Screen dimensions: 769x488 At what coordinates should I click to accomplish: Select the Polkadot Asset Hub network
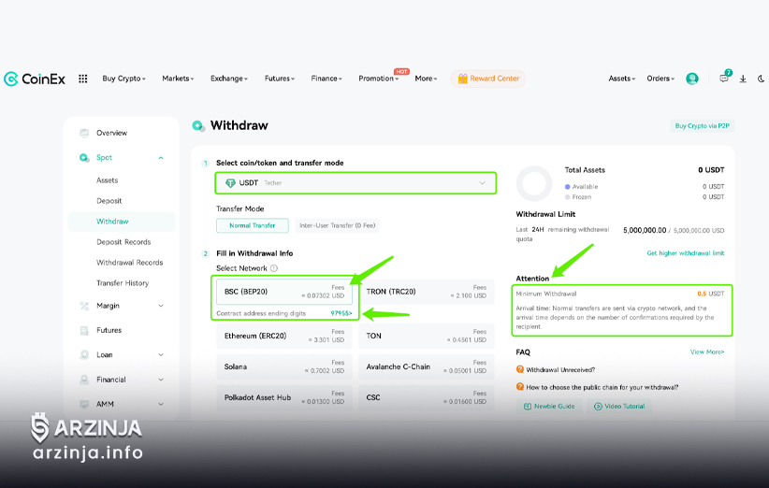tap(284, 398)
